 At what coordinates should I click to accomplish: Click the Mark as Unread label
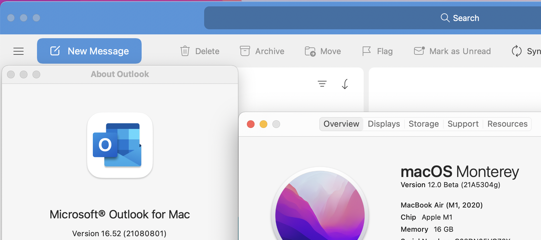click(x=460, y=51)
